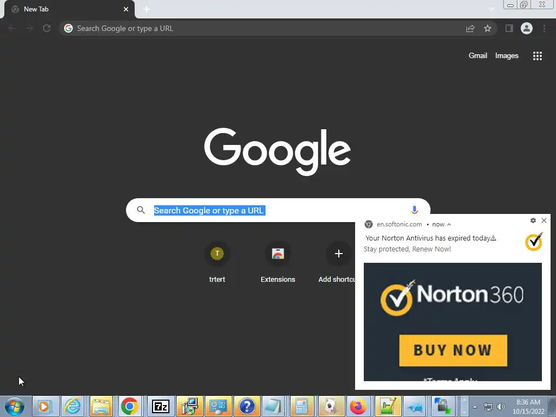
Task: Launch Internet Explorer from taskbar
Action: 73,406
